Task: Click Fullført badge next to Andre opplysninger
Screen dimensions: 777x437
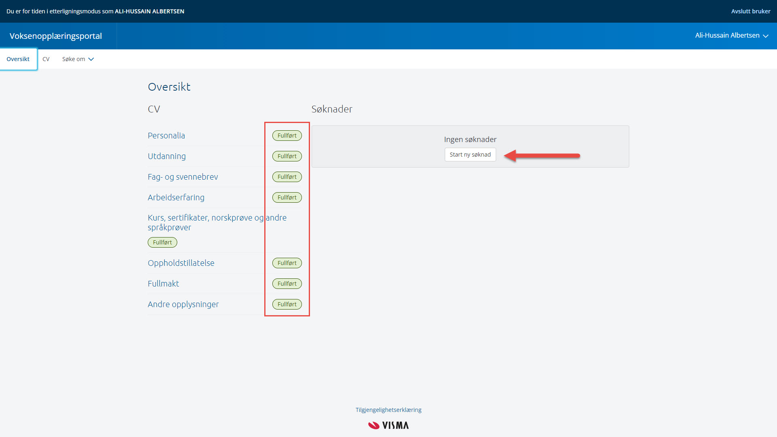Action: point(287,304)
